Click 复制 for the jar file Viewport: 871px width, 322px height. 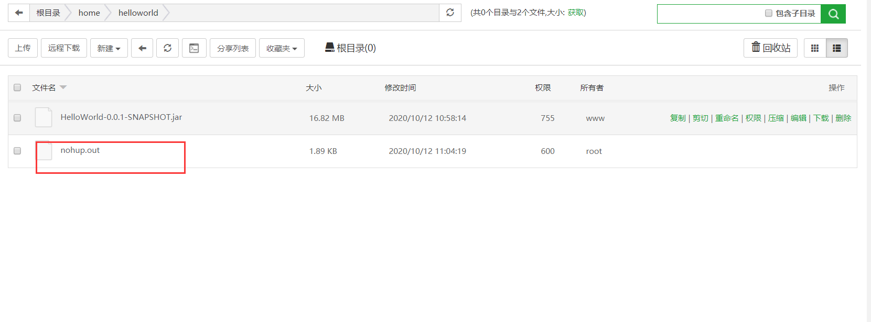click(678, 118)
